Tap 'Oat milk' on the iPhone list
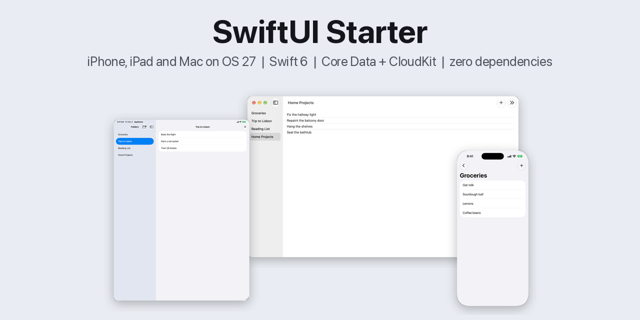Screen dimensions: 640x320 tap(492, 185)
